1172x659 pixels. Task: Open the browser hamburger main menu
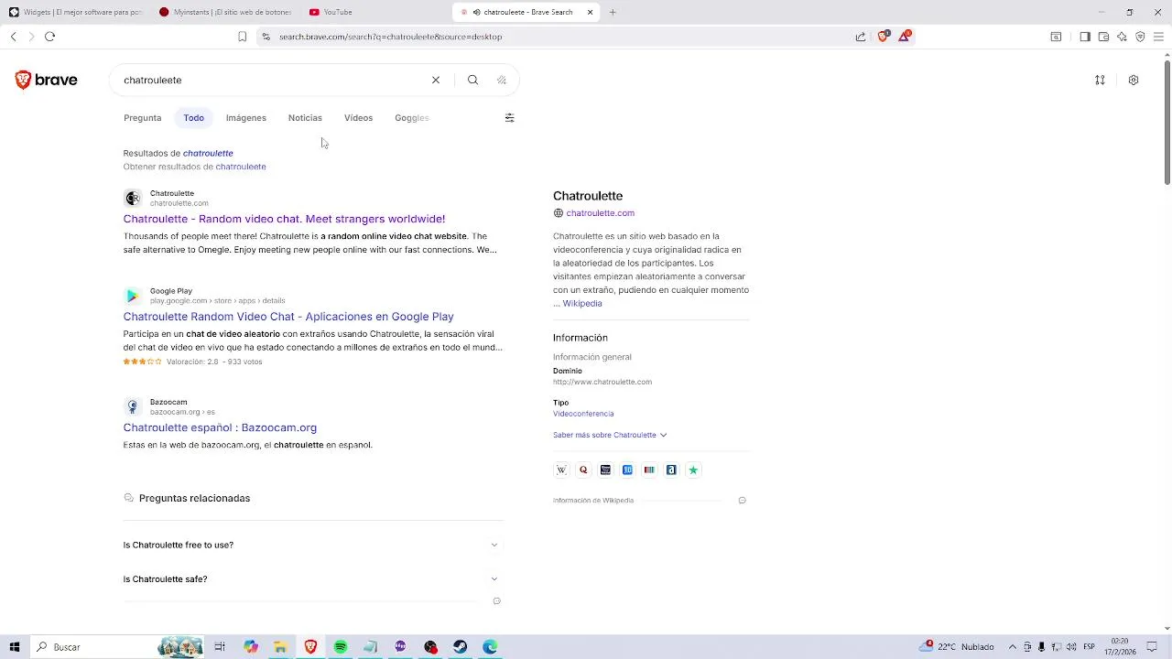(x=1158, y=37)
